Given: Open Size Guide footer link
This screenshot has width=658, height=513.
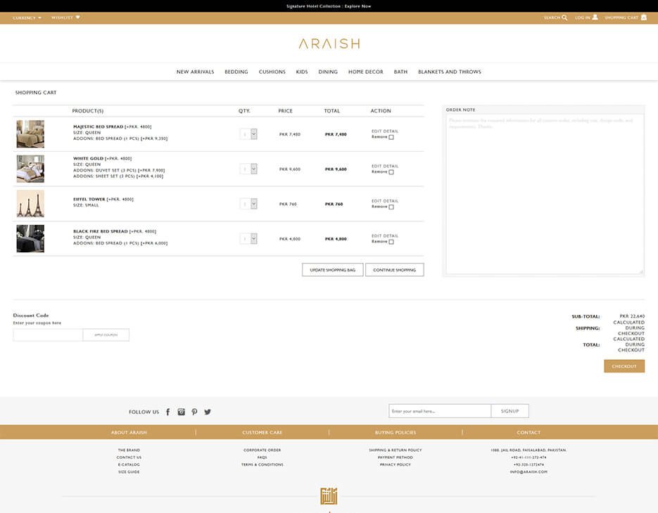Looking at the screenshot, I should 129,472.
